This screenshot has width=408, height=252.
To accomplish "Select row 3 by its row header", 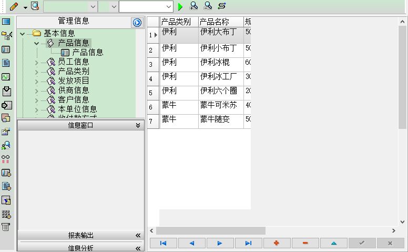I will [153, 65].
